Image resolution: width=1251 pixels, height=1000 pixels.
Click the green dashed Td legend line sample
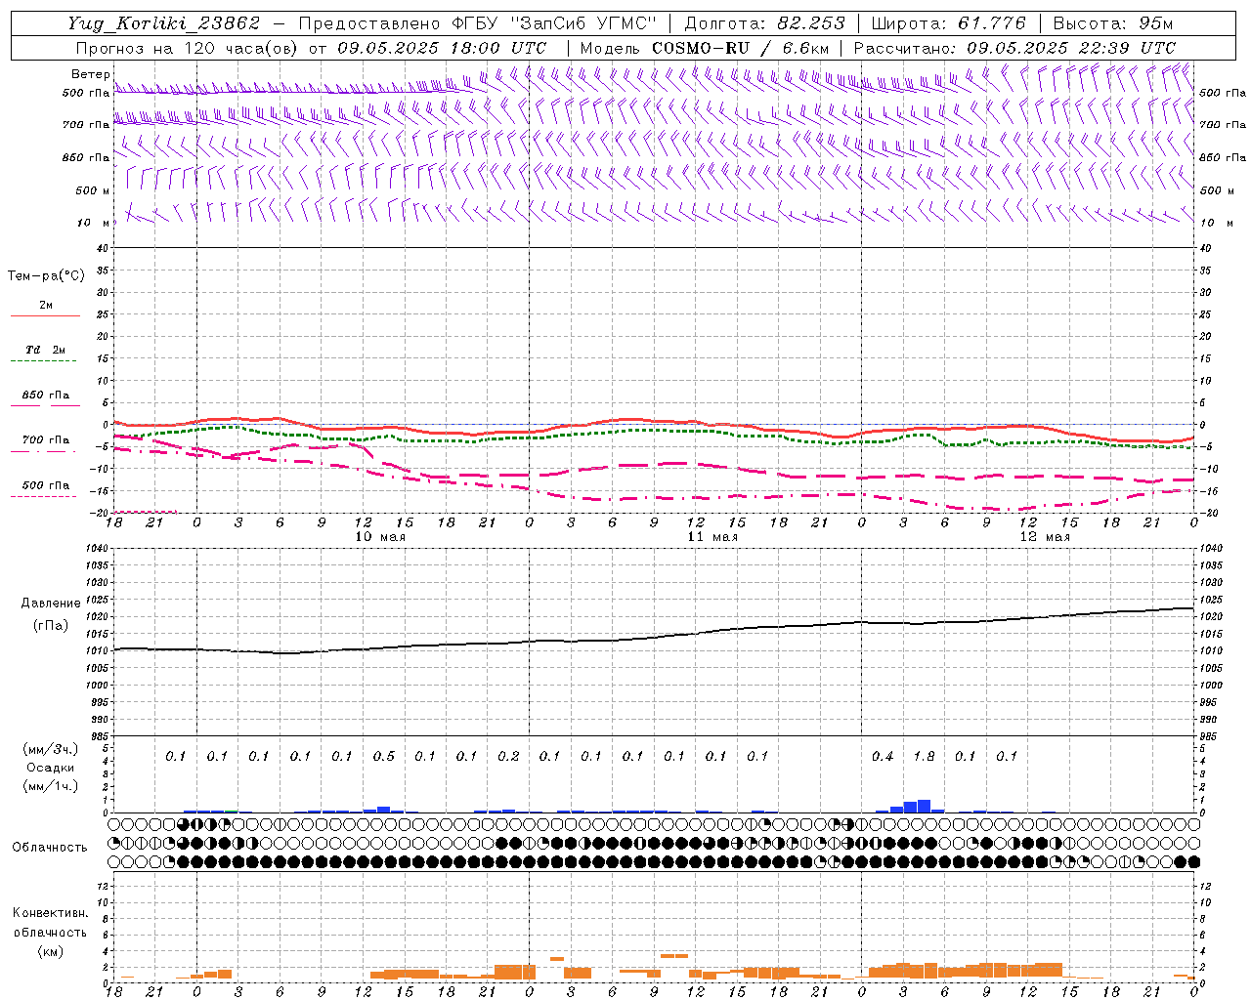(43, 361)
